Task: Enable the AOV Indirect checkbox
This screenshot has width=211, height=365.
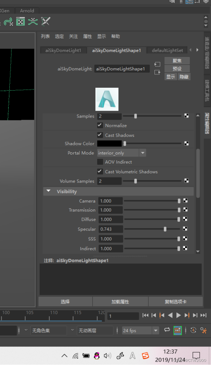Action: 100,162
